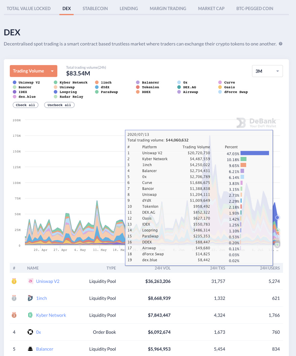Toggle dForce Swap legend series
296x356 pixels.
[233, 92]
